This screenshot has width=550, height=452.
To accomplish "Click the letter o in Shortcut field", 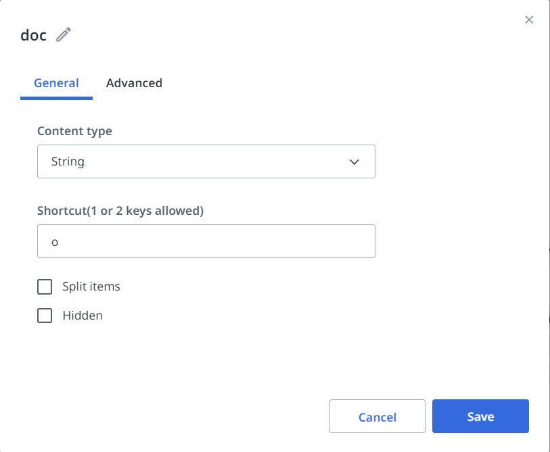I will 55,242.
